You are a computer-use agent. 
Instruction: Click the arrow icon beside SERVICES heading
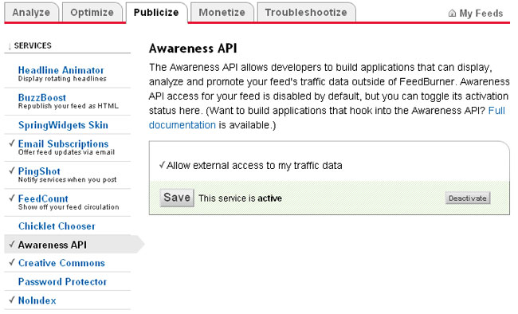[x=10, y=46]
